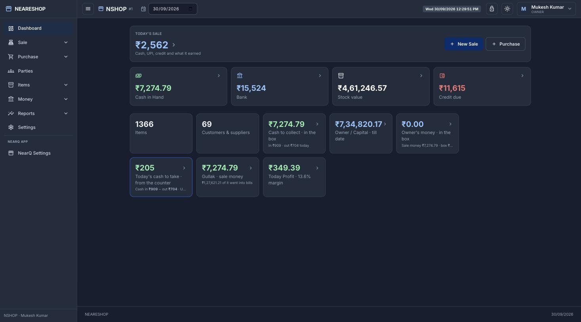Image resolution: width=581 pixels, height=322 pixels.
Task: Click the store icon beside NSHOP
Action: point(101,9)
